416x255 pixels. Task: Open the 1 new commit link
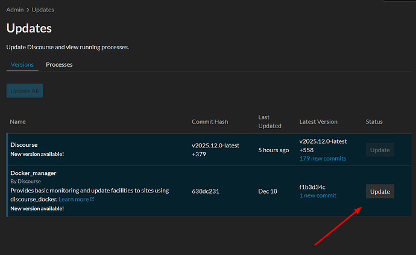point(318,195)
